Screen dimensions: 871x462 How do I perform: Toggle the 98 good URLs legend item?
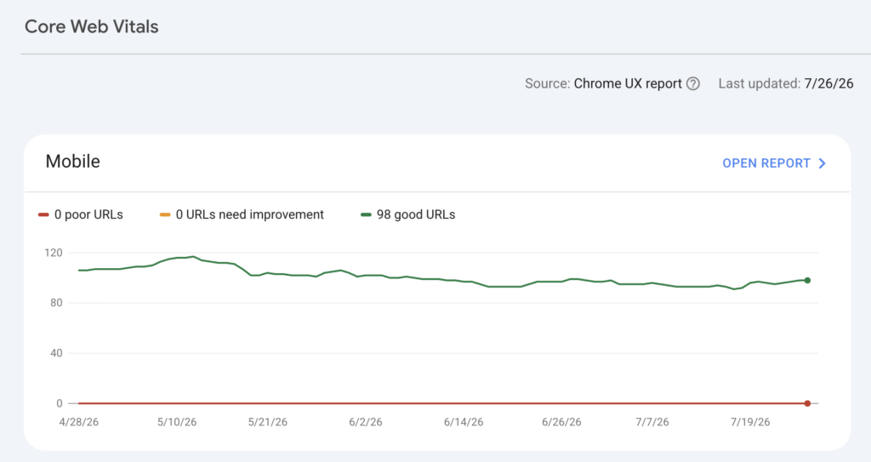pos(407,214)
